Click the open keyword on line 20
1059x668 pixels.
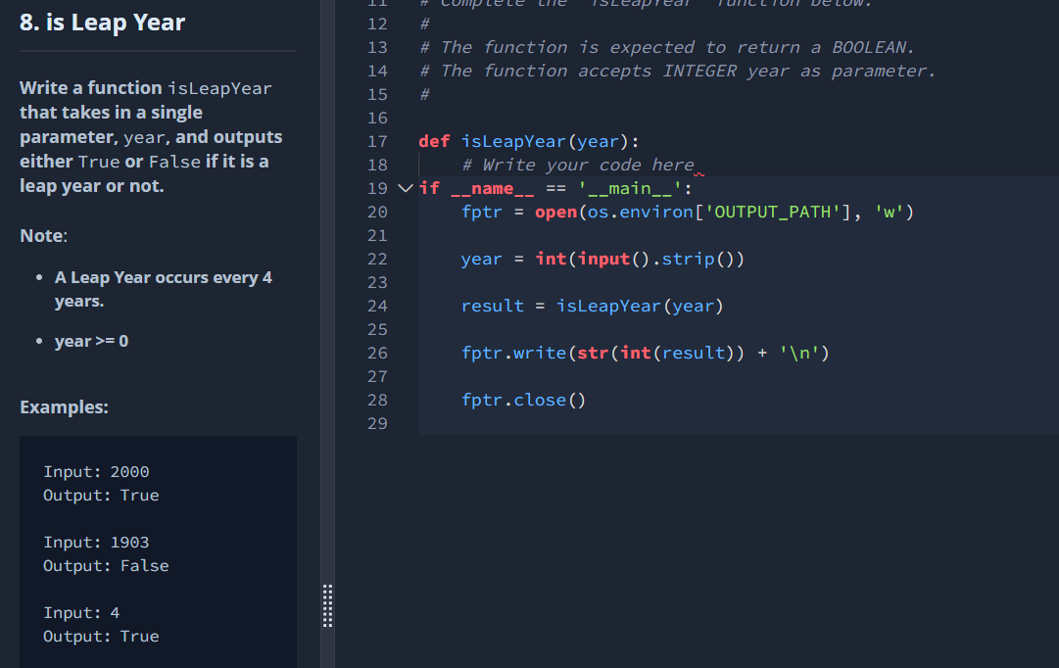555,212
